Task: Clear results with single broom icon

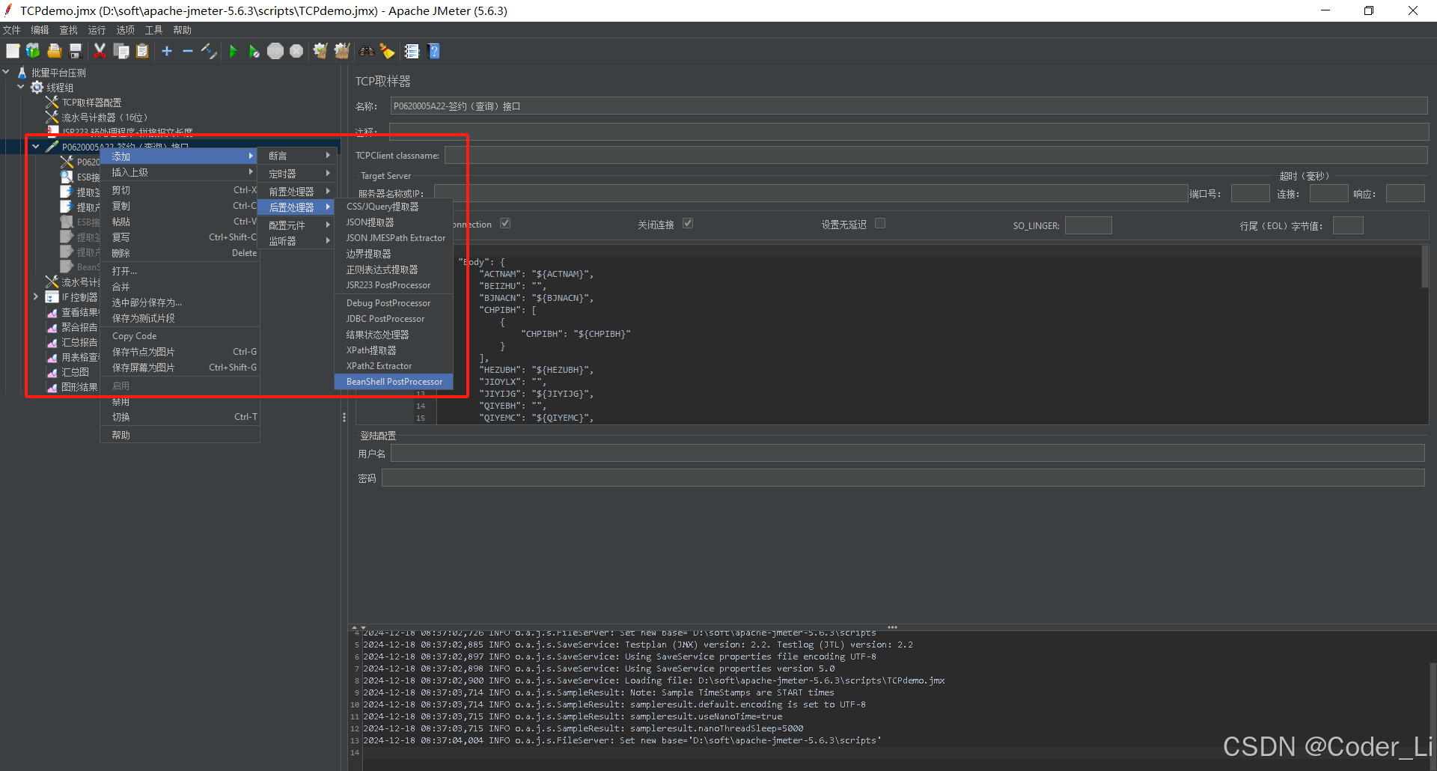Action: (x=320, y=51)
